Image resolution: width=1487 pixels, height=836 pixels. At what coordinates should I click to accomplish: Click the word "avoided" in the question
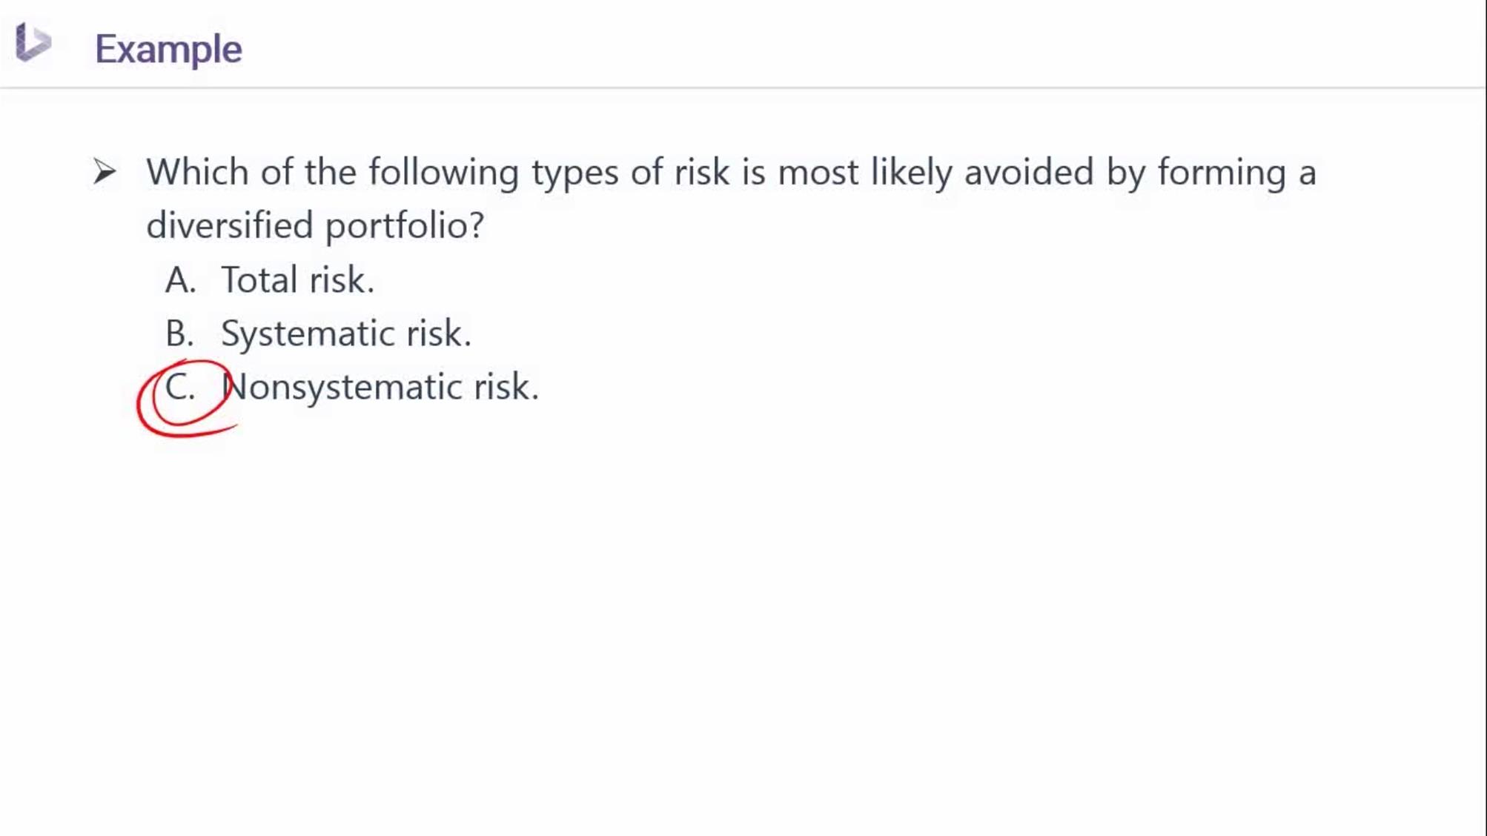[1029, 172]
